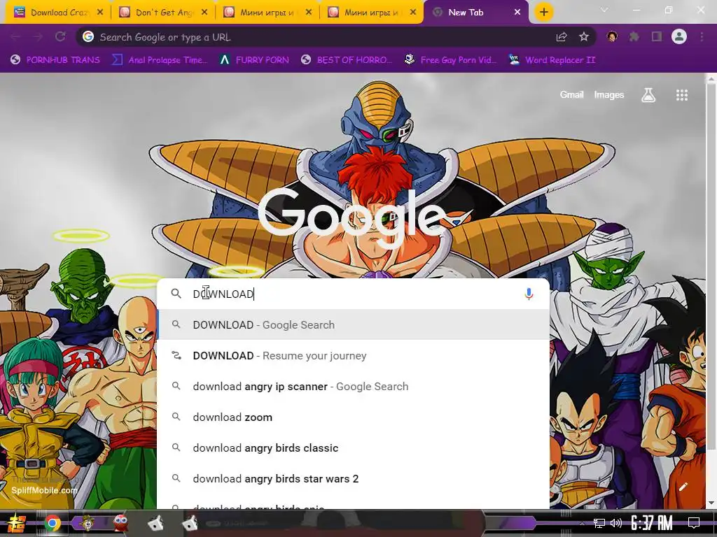Click the customize page pencil icon
The image size is (717, 537).
click(683, 487)
